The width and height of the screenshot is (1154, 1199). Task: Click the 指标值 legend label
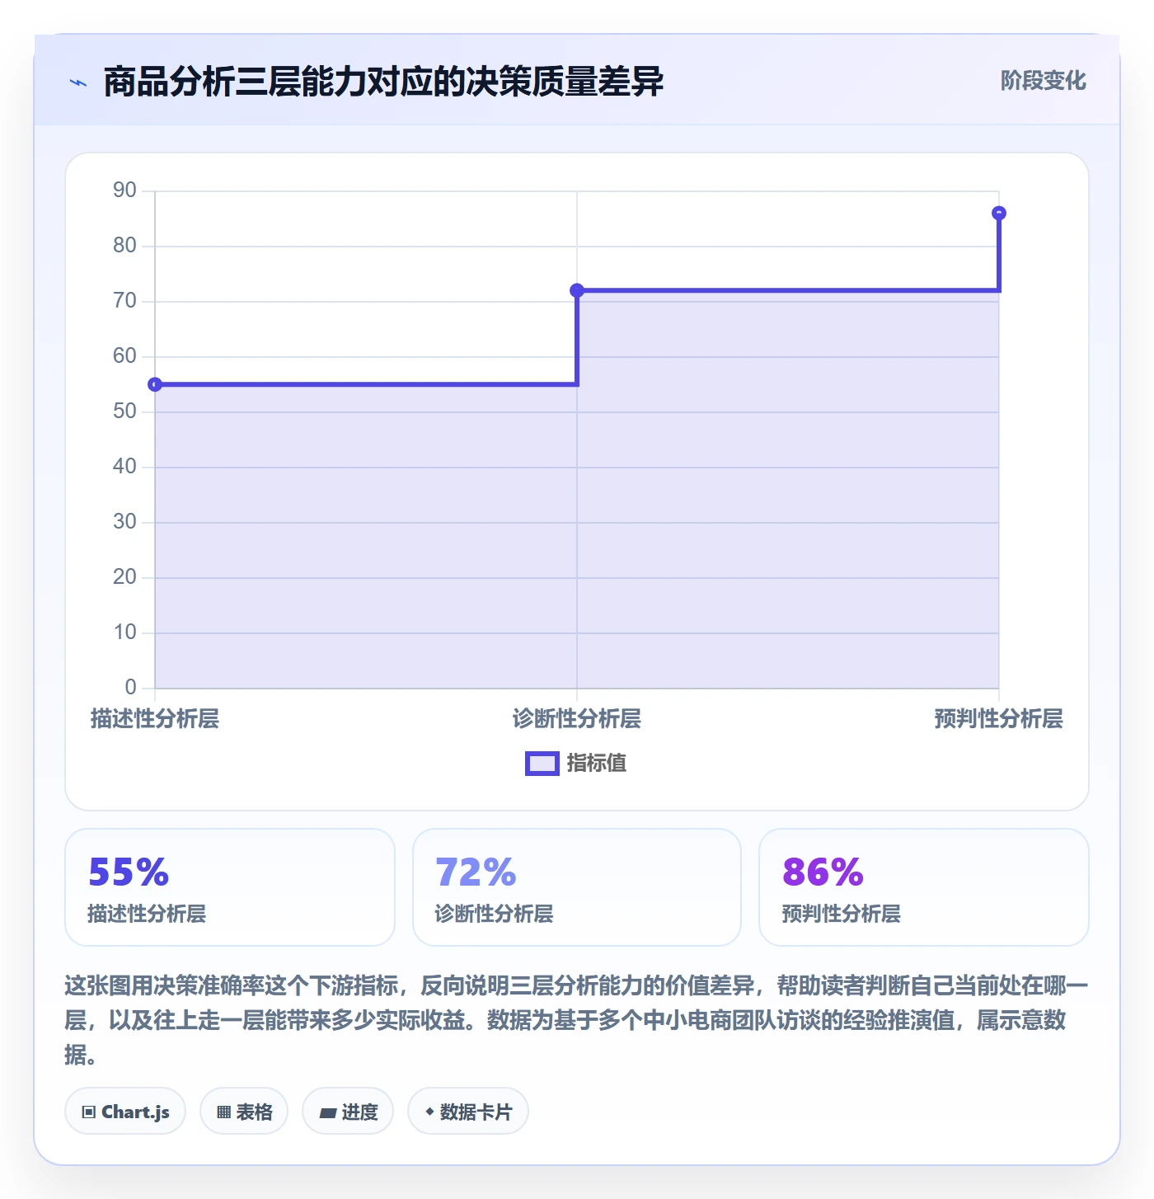tap(597, 764)
